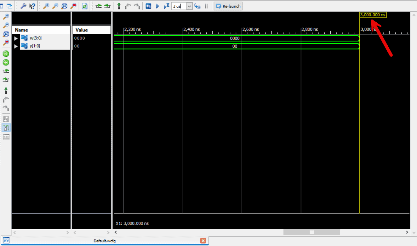Toggle snap to transition mode
The image size is (417, 246).
[6, 128]
